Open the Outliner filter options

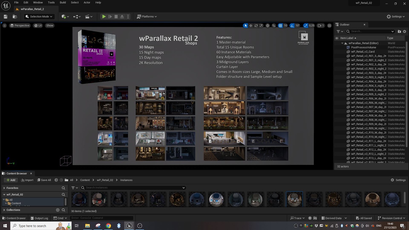tap(340, 31)
